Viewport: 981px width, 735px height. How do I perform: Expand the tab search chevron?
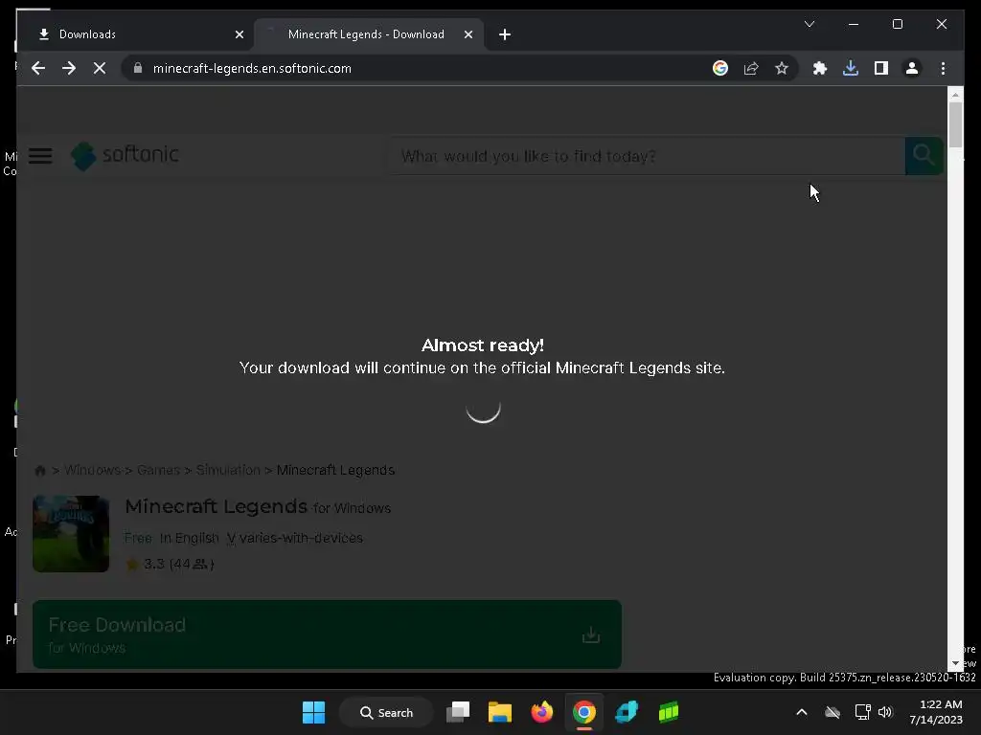[x=809, y=24]
